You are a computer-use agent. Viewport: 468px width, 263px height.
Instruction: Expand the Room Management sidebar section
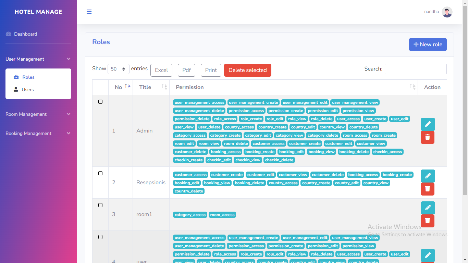[38, 114]
